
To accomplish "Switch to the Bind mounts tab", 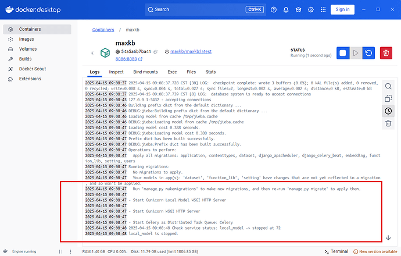I will click(145, 72).
